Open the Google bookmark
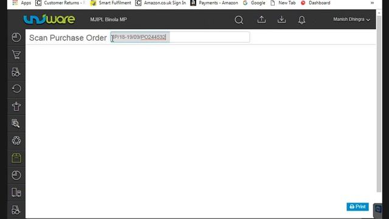This screenshot has width=389, height=219. pyautogui.click(x=254, y=2)
